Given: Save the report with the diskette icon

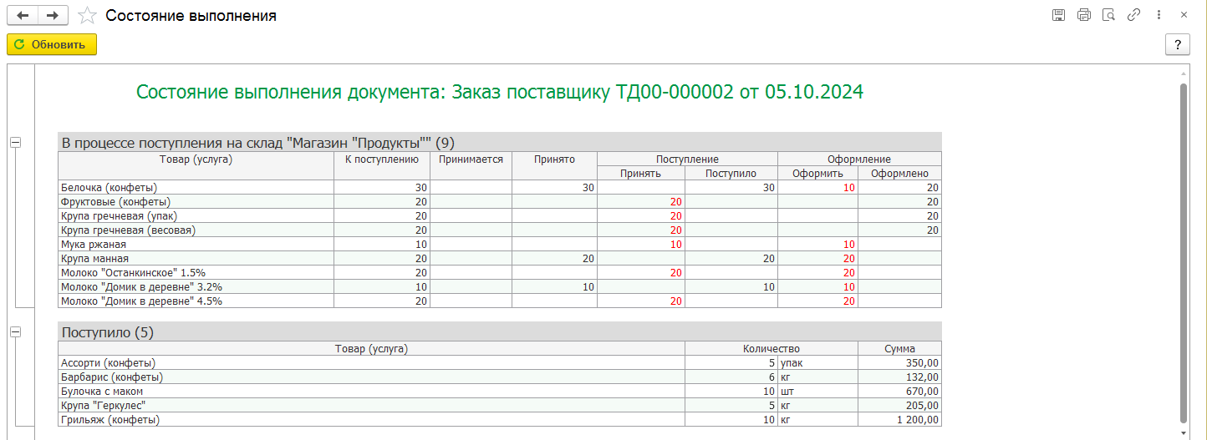Looking at the screenshot, I should [x=1058, y=15].
